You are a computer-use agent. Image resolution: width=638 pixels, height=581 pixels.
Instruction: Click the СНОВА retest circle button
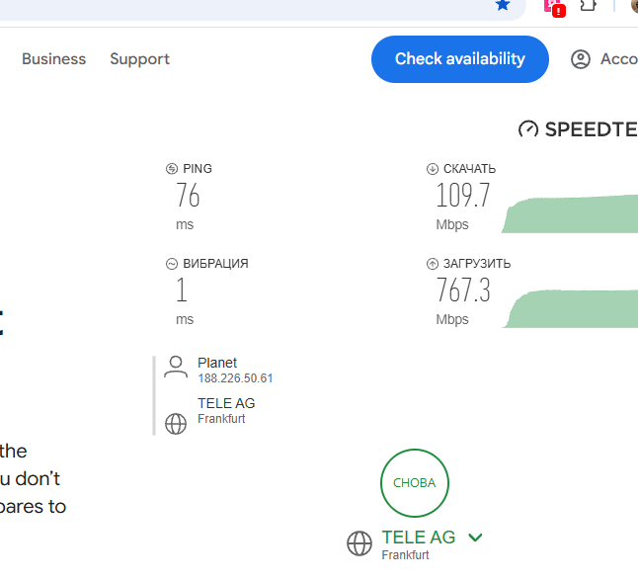tap(415, 483)
